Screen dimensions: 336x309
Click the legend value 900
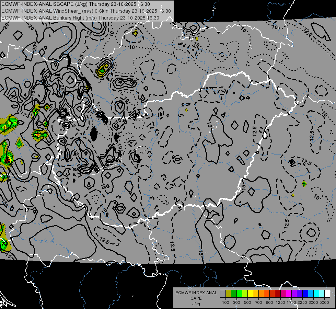pyautogui.click(x=269, y=302)
